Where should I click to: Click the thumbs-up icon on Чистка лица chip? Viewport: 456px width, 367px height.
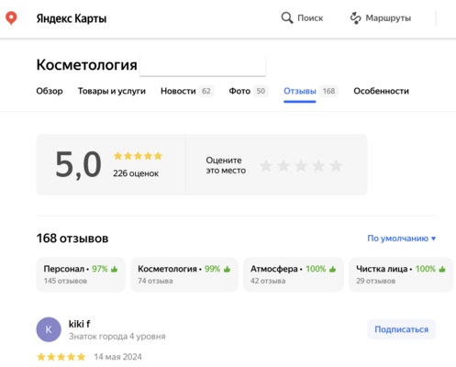click(x=442, y=269)
